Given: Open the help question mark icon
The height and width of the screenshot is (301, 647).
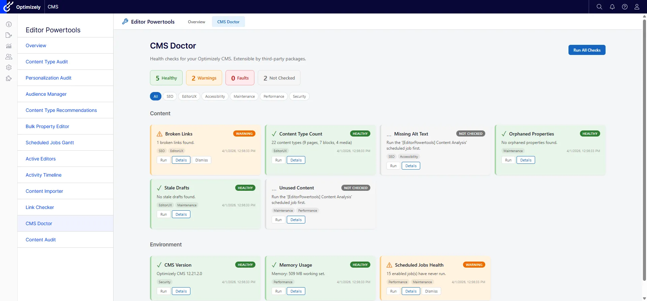Looking at the screenshot, I should tap(624, 7).
